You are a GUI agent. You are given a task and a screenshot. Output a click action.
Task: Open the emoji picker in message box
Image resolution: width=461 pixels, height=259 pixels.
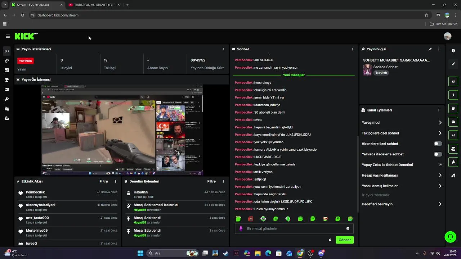point(348,228)
